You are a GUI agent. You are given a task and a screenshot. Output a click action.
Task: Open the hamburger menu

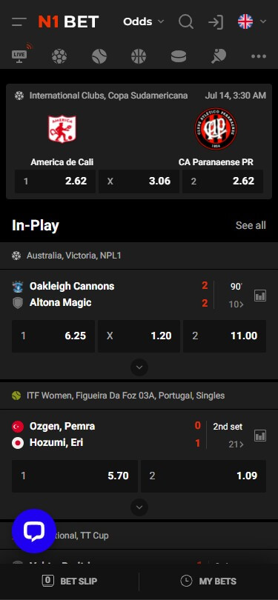coord(19,21)
